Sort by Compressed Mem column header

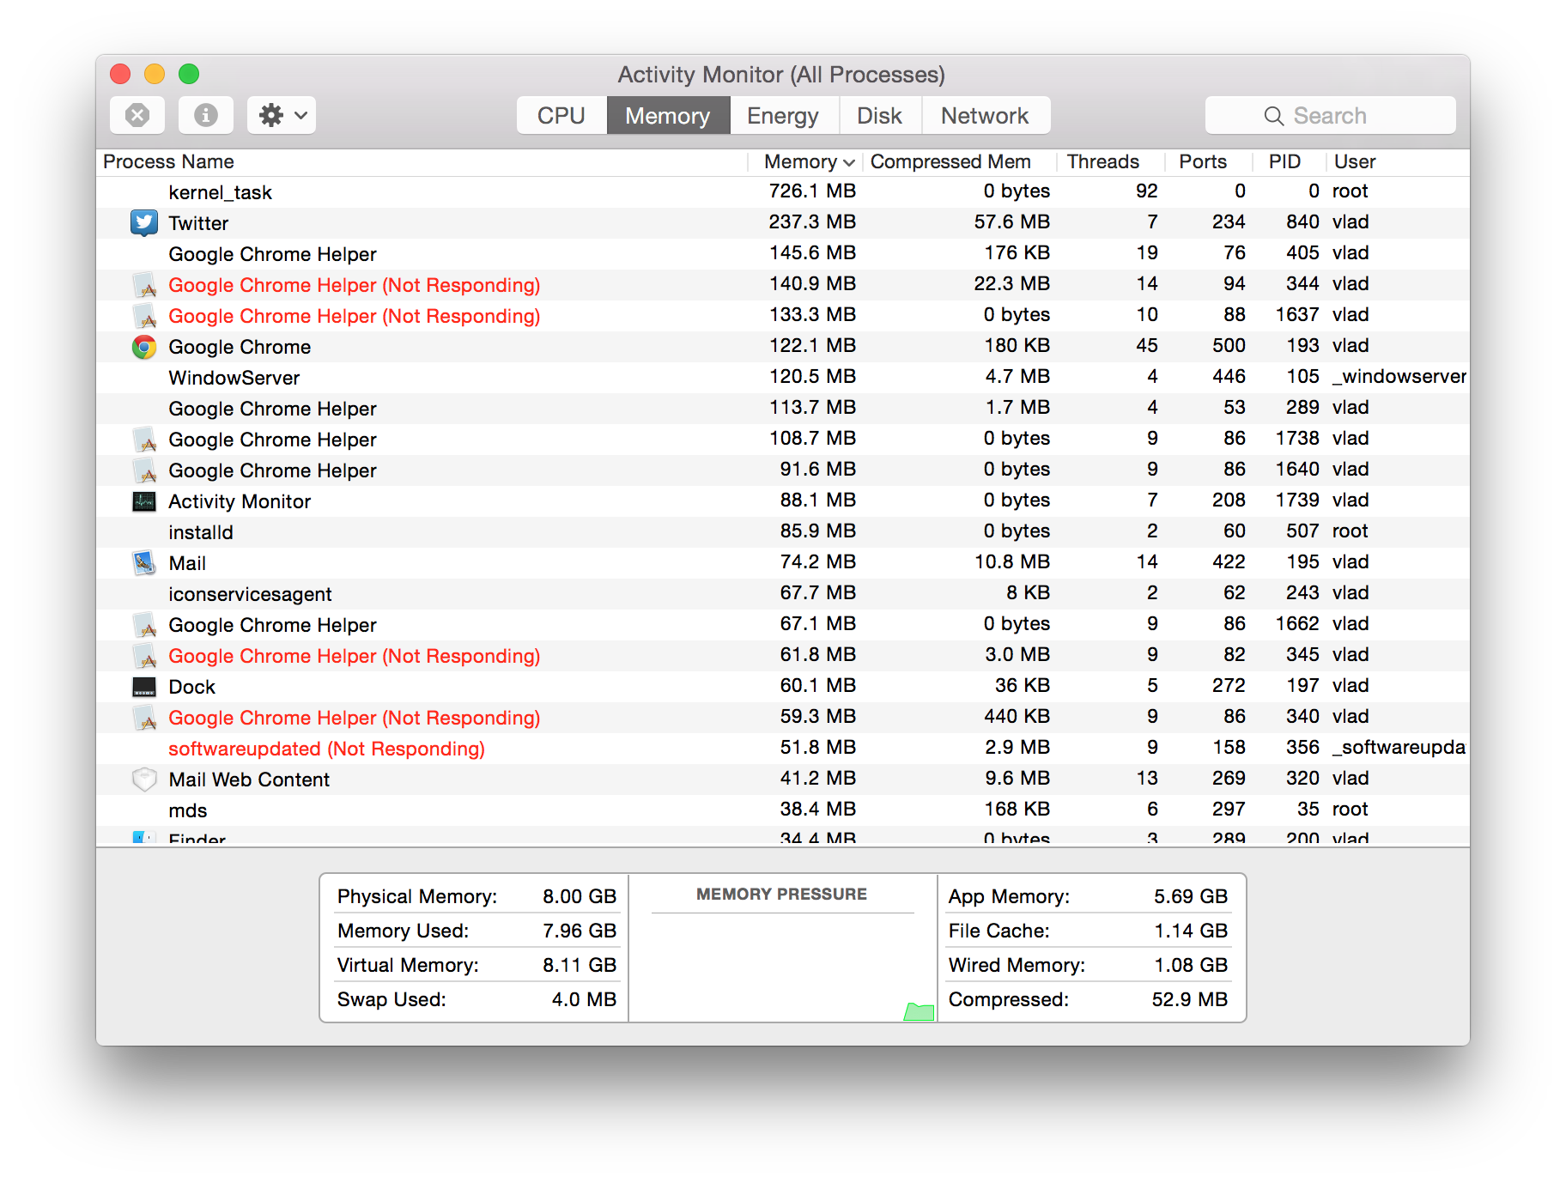[959, 161]
